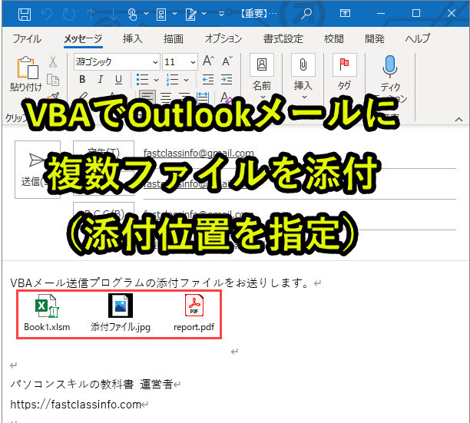Image resolution: width=470 pixels, height=423 pixels.
Task: Select the 添付ファイル.jpg attachment
Action: tap(121, 313)
